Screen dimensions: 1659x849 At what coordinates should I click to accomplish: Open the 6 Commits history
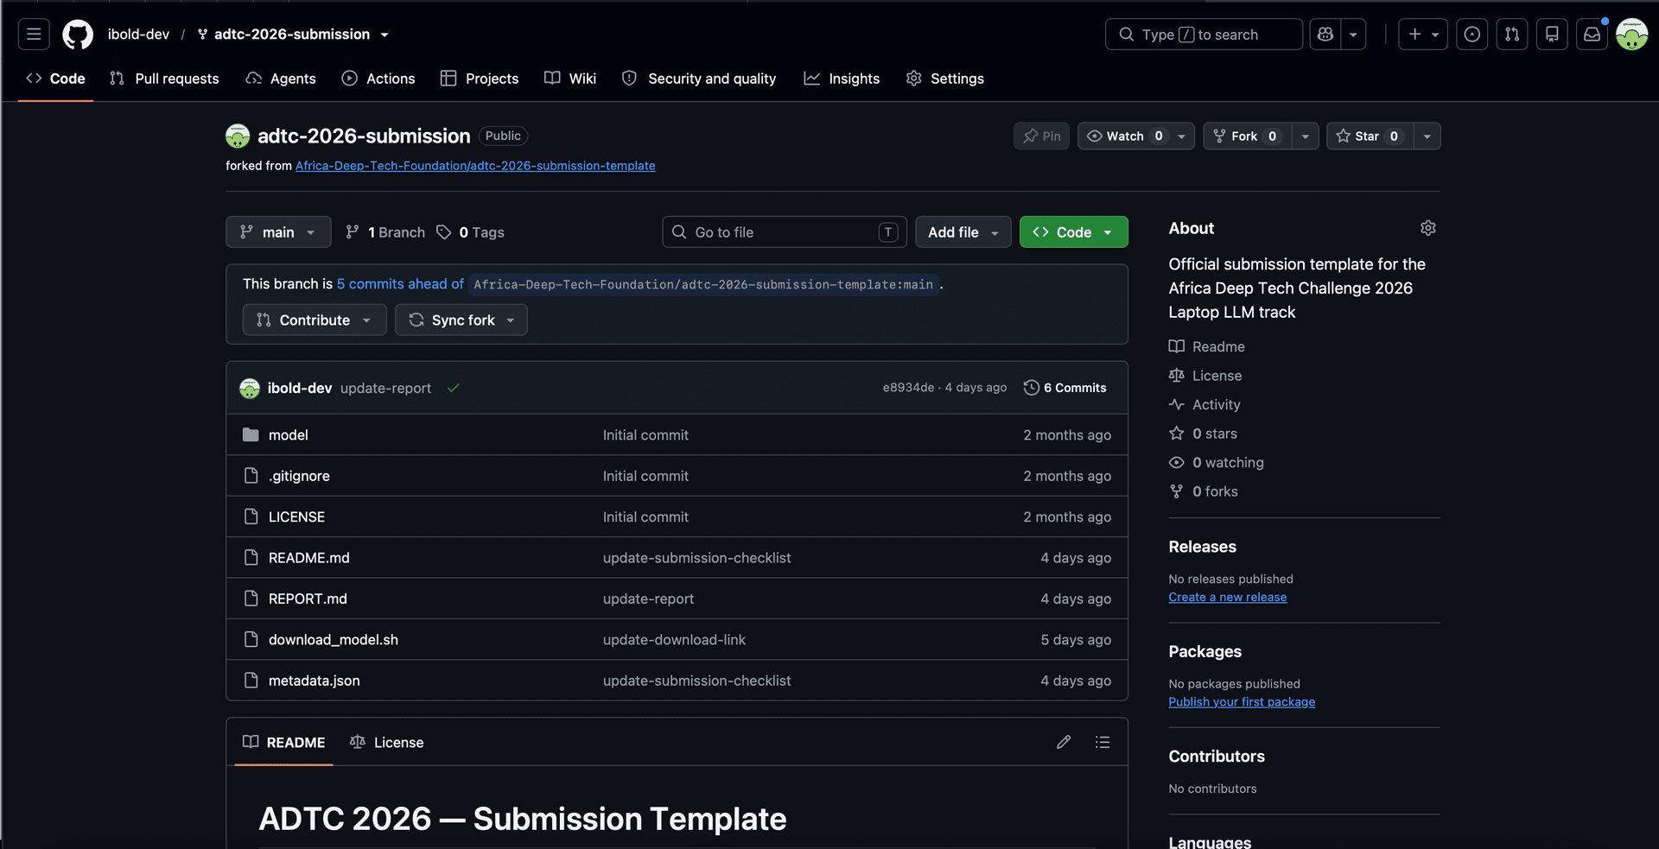[x=1065, y=388]
